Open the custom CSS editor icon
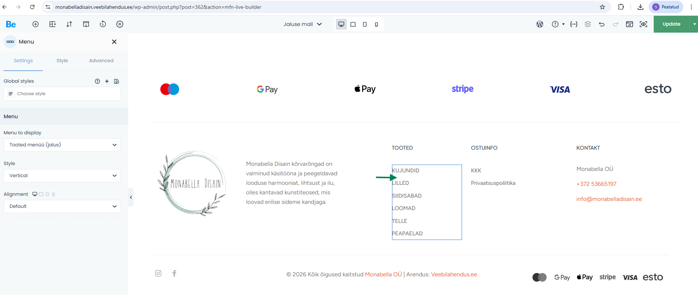698x295 pixels. (x=574, y=24)
